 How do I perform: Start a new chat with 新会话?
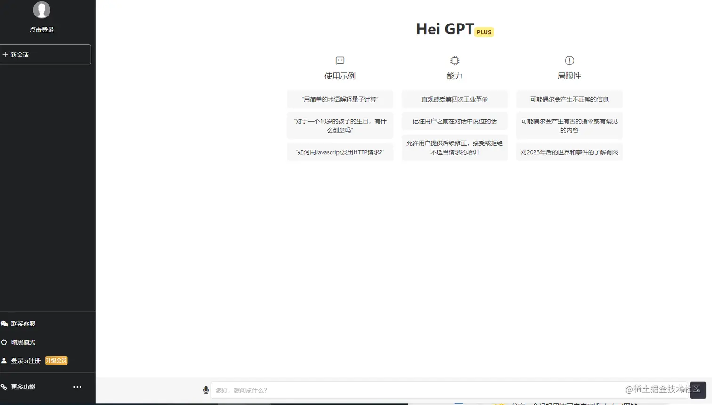(45, 55)
